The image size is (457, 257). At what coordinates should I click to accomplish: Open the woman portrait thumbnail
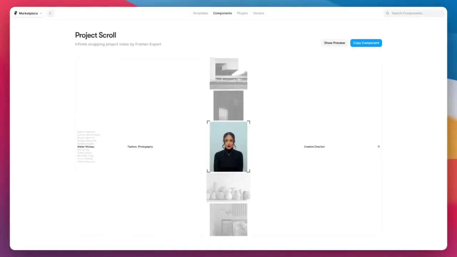click(x=228, y=147)
